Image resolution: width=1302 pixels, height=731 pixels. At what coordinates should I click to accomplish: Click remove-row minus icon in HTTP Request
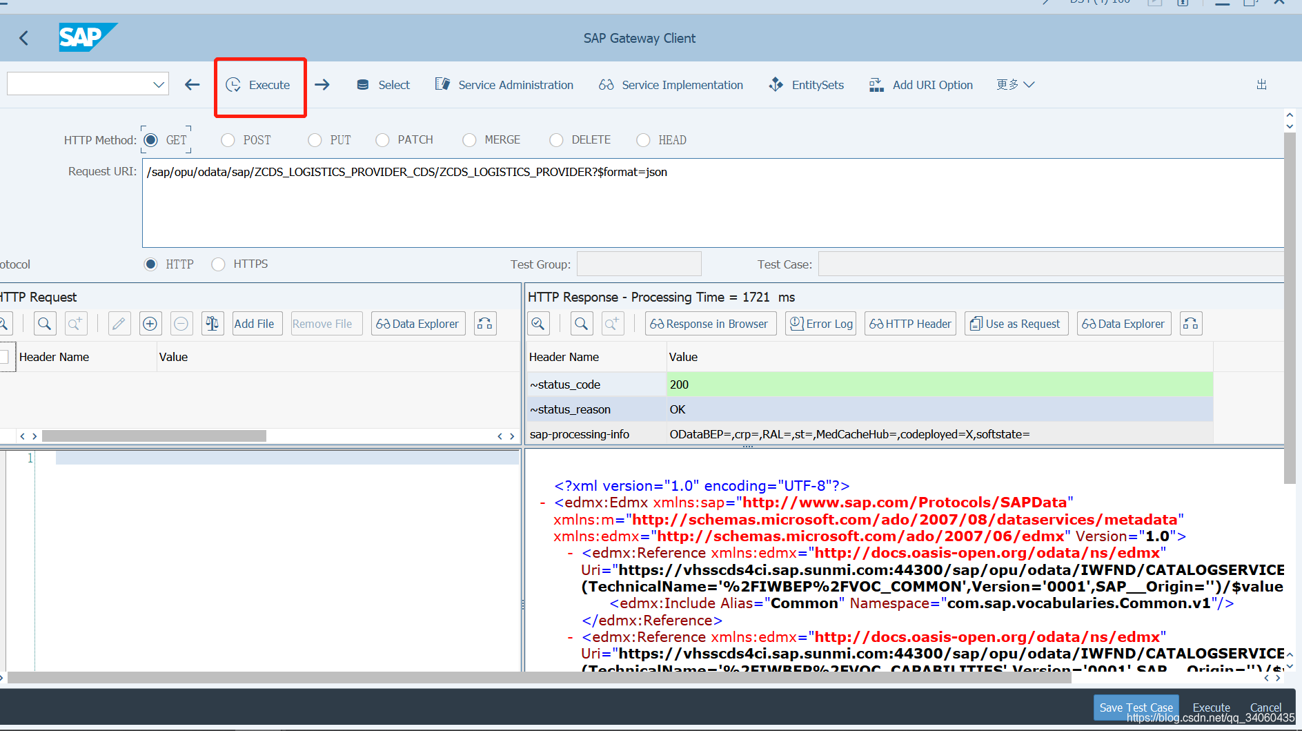pyautogui.click(x=181, y=324)
